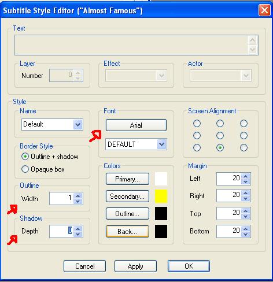Open the style Name dropdown
This screenshot has width=273, height=282.
coord(78,124)
